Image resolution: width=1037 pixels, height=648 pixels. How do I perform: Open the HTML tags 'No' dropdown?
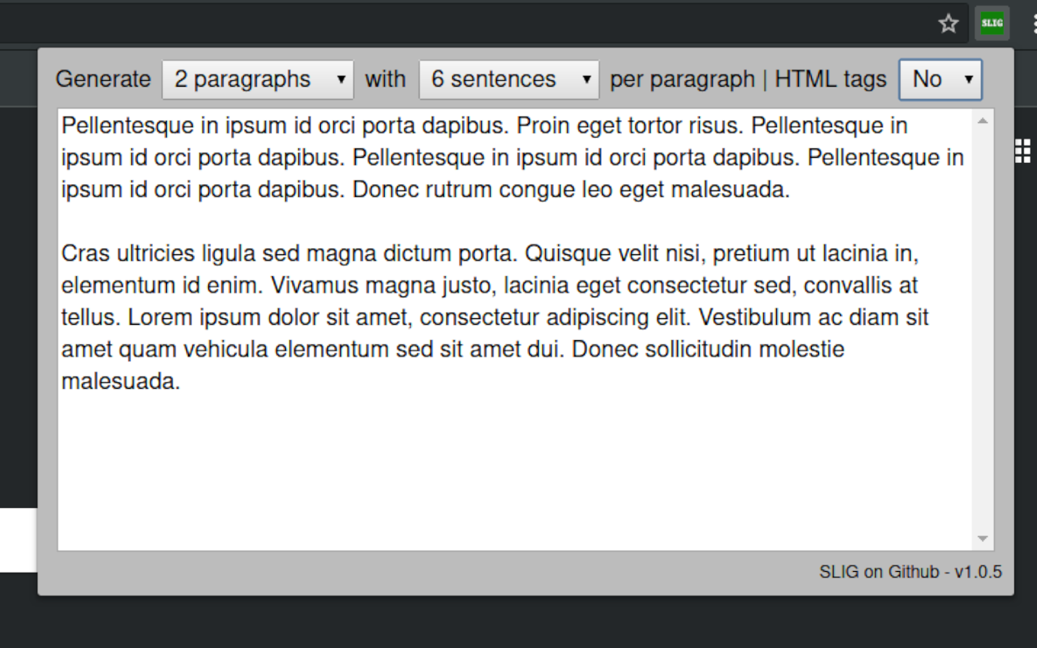pos(940,79)
